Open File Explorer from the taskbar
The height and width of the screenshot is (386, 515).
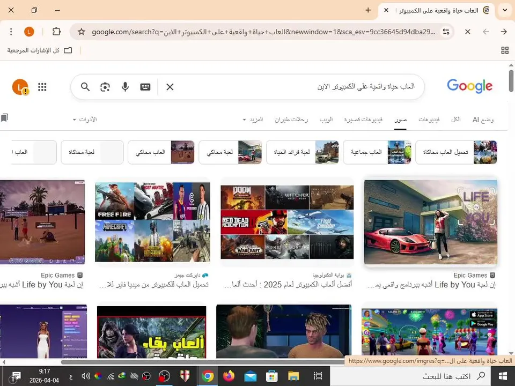click(x=293, y=376)
